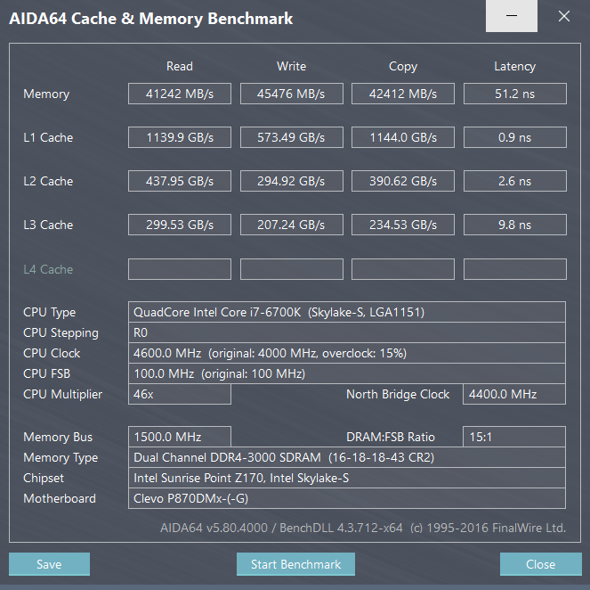
Task: Click the Read column header
Action: [180, 66]
